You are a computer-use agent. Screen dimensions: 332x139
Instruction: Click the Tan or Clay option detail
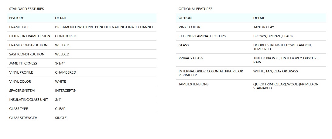[264, 27]
